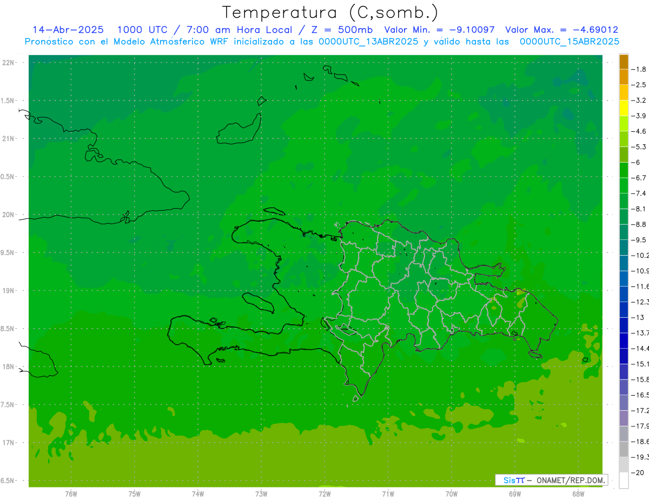The width and height of the screenshot is (649, 501).
Task: Select the valid-until time "0000UTC_15ABR2025"
Action: pyautogui.click(x=569, y=42)
